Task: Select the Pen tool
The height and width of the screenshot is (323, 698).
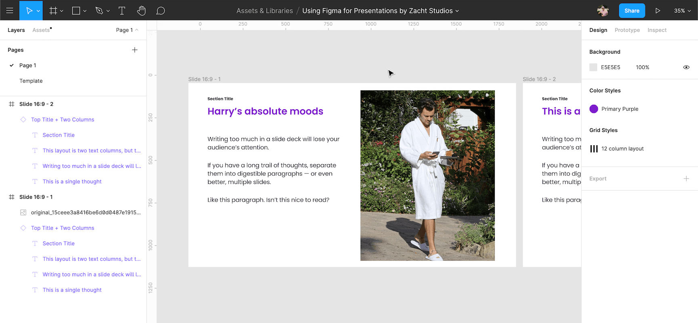Action: coord(99,10)
